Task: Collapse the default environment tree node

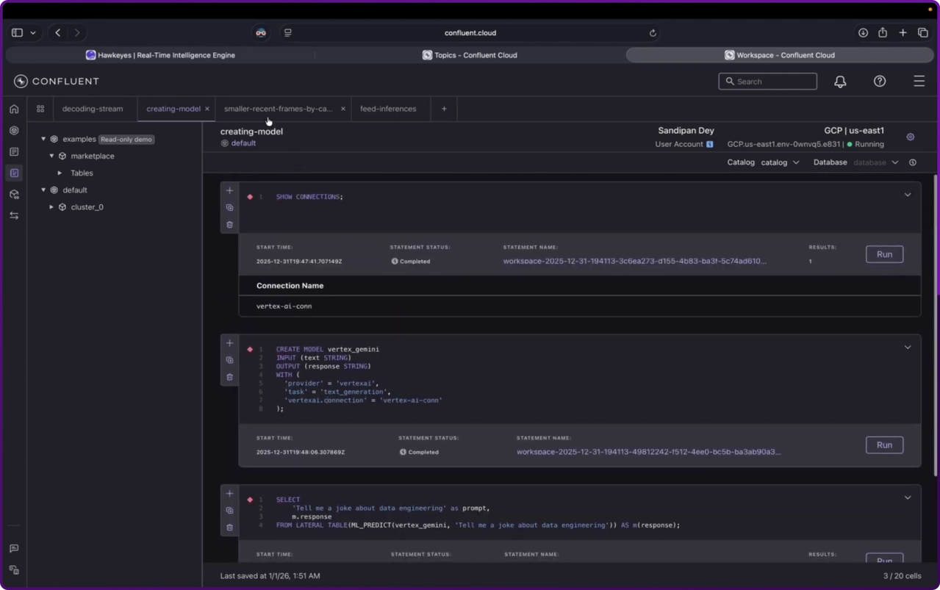Action: pyautogui.click(x=43, y=190)
